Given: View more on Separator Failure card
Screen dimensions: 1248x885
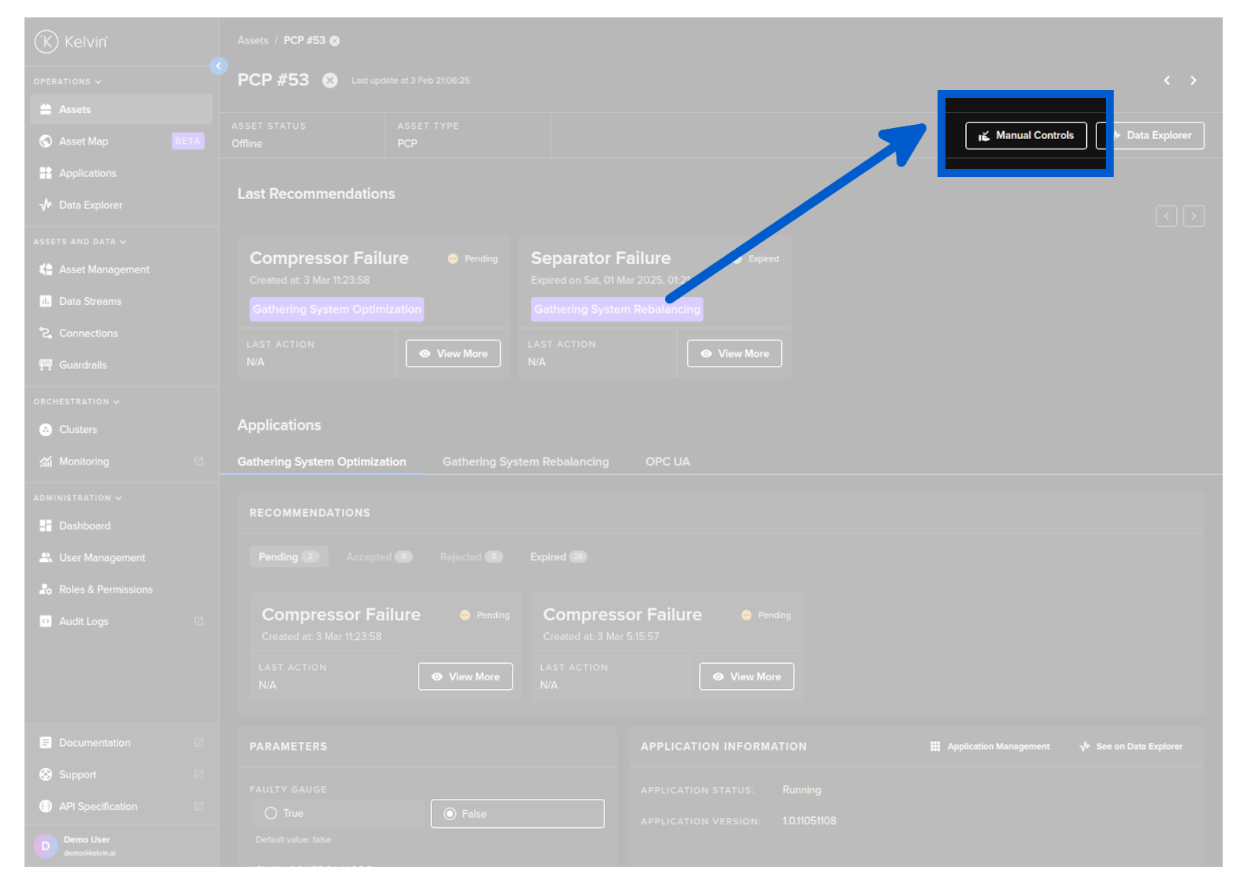Looking at the screenshot, I should click(x=734, y=354).
